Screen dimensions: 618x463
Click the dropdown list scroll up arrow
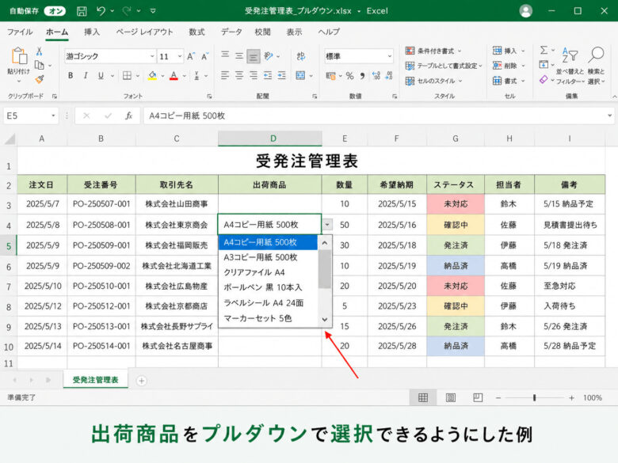tap(325, 243)
